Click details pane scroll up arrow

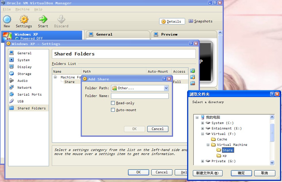pyautogui.click(x=220, y=33)
